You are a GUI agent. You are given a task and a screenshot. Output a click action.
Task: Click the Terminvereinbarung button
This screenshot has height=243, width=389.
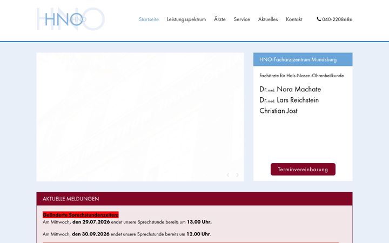[x=303, y=170]
